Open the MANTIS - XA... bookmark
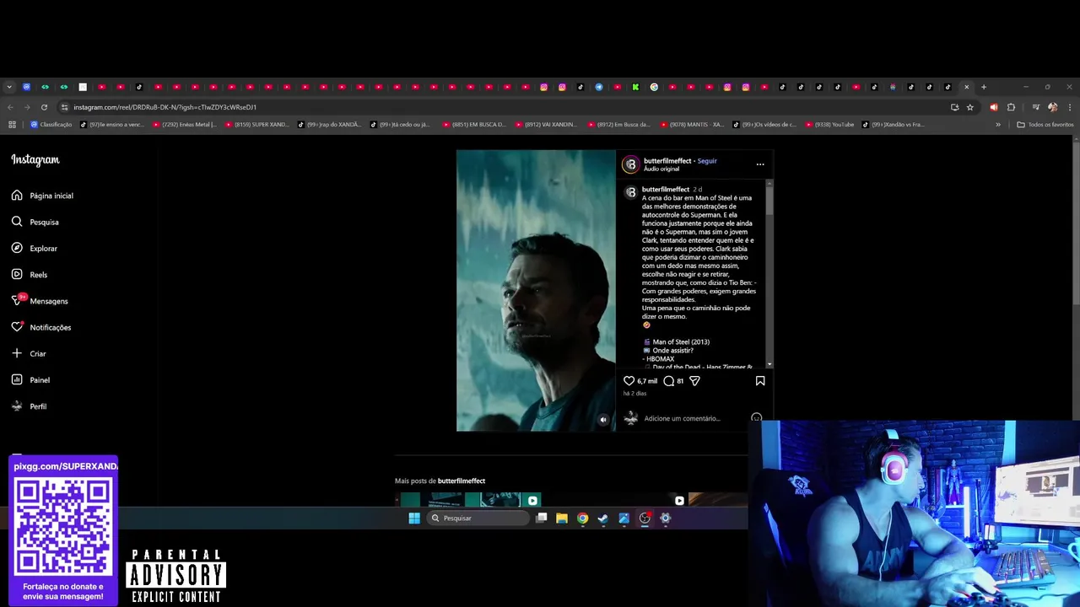The width and height of the screenshot is (1080, 607). coord(692,125)
